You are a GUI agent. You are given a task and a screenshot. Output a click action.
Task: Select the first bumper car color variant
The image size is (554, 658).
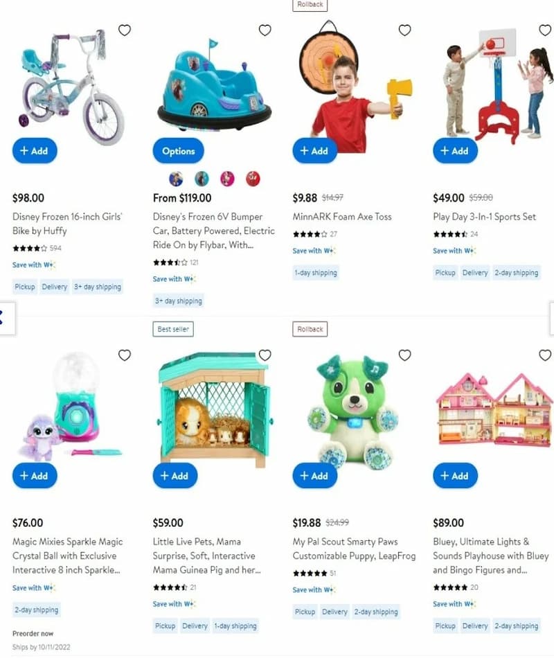(177, 179)
